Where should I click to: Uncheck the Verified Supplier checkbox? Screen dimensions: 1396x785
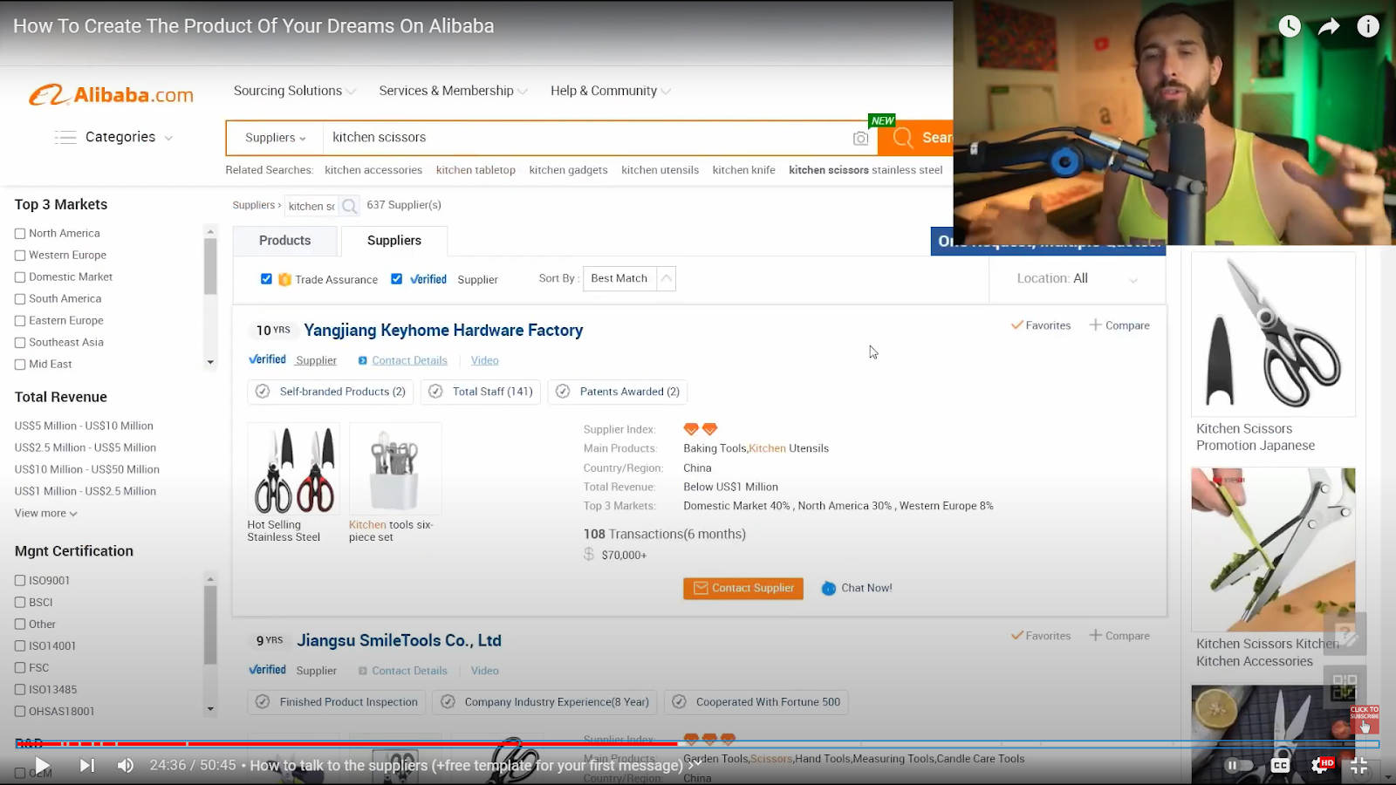point(396,279)
